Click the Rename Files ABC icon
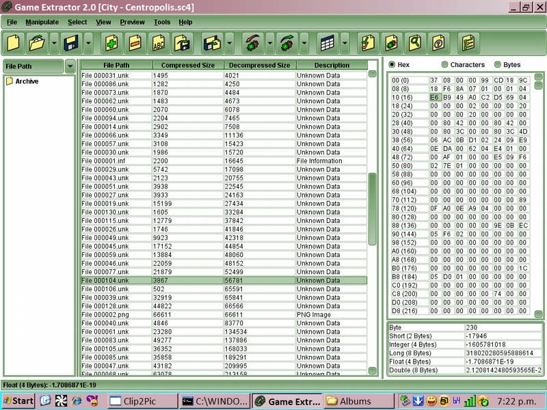The width and height of the screenshot is (547, 410). click(x=159, y=43)
